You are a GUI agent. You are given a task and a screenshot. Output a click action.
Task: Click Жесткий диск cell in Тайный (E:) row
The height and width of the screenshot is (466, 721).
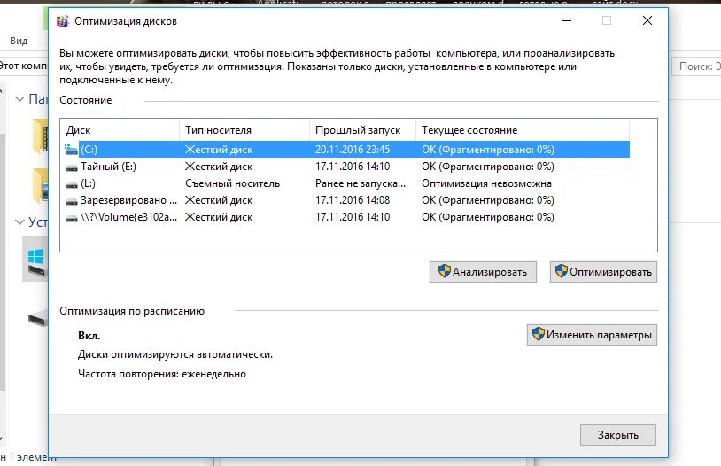(x=219, y=167)
